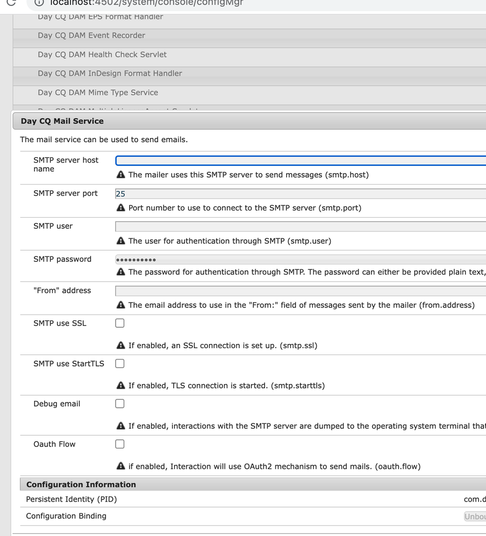This screenshot has width=486, height=536.
Task: Click the warning icon for SMTP password
Action: click(121, 272)
